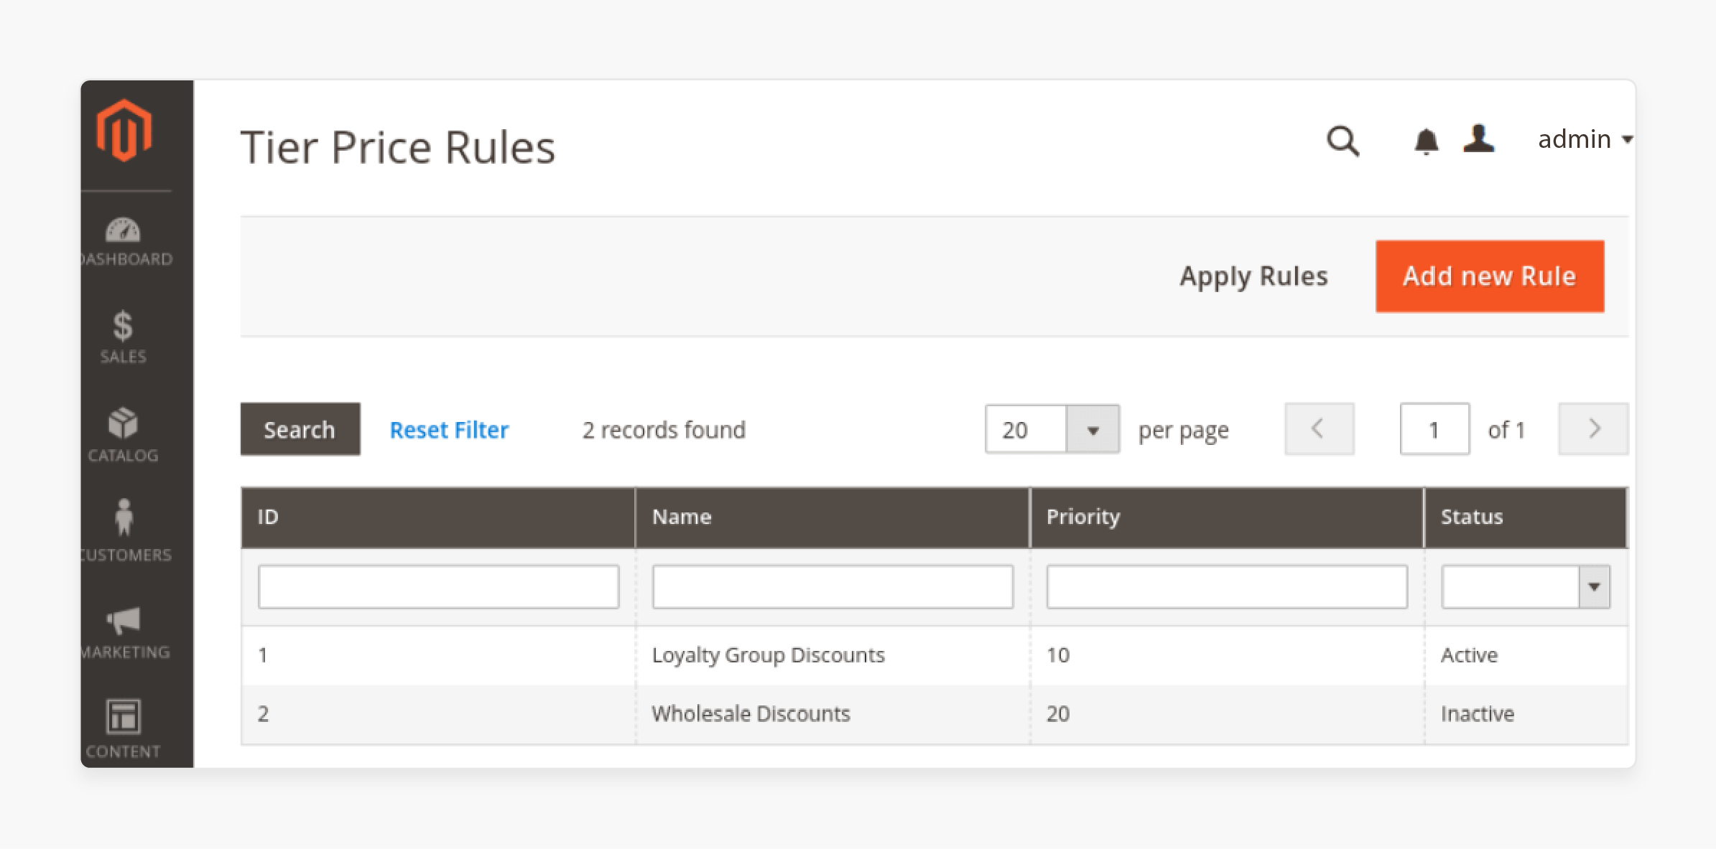1716x849 pixels.
Task: Sort by the Priority column header
Action: point(1227,517)
